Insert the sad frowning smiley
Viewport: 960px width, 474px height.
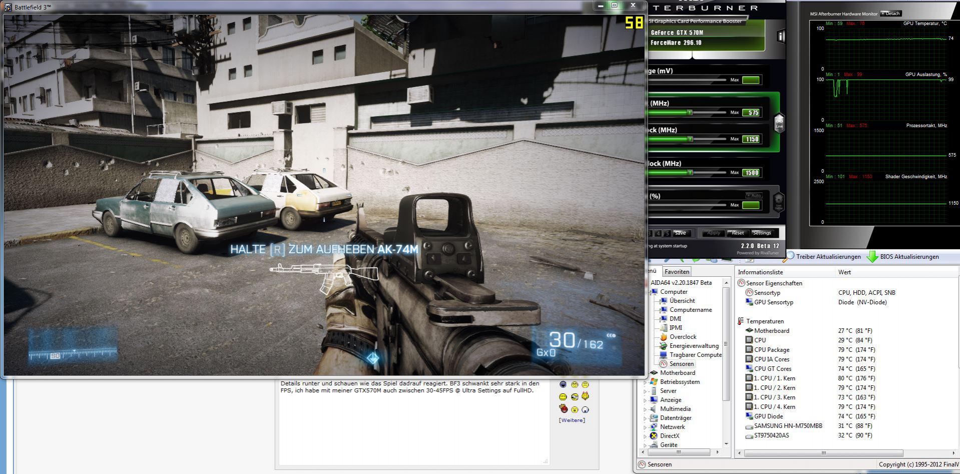585,384
